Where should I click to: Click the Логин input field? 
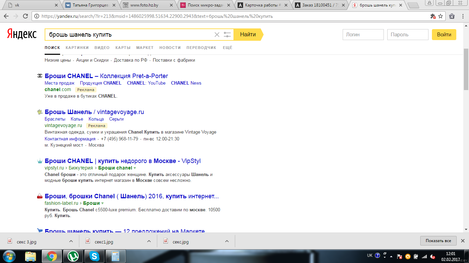363,35
